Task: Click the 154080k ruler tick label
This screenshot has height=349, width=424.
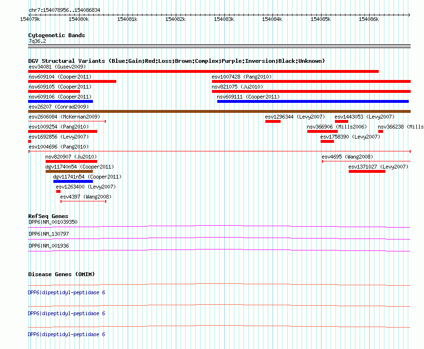Action: point(79,19)
